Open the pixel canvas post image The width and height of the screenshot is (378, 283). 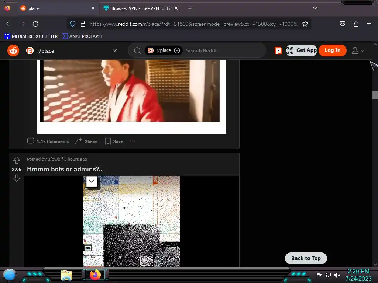[131, 221]
